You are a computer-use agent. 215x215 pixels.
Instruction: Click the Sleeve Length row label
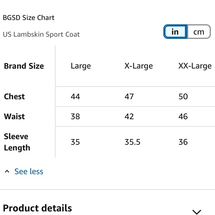[x=17, y=142]
